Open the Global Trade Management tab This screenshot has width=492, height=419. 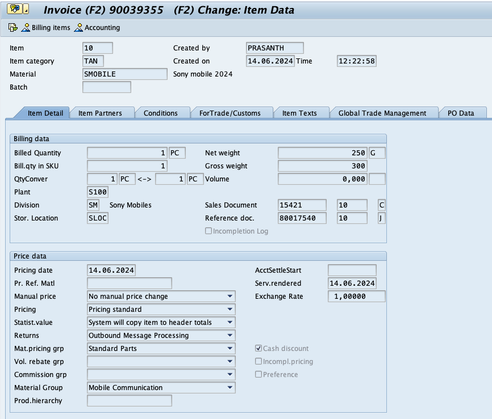click(x=384, y=113)
